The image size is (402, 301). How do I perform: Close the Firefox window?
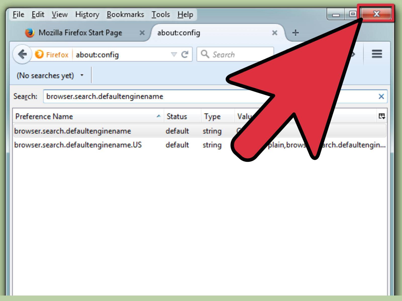click(x=376, y=14)
